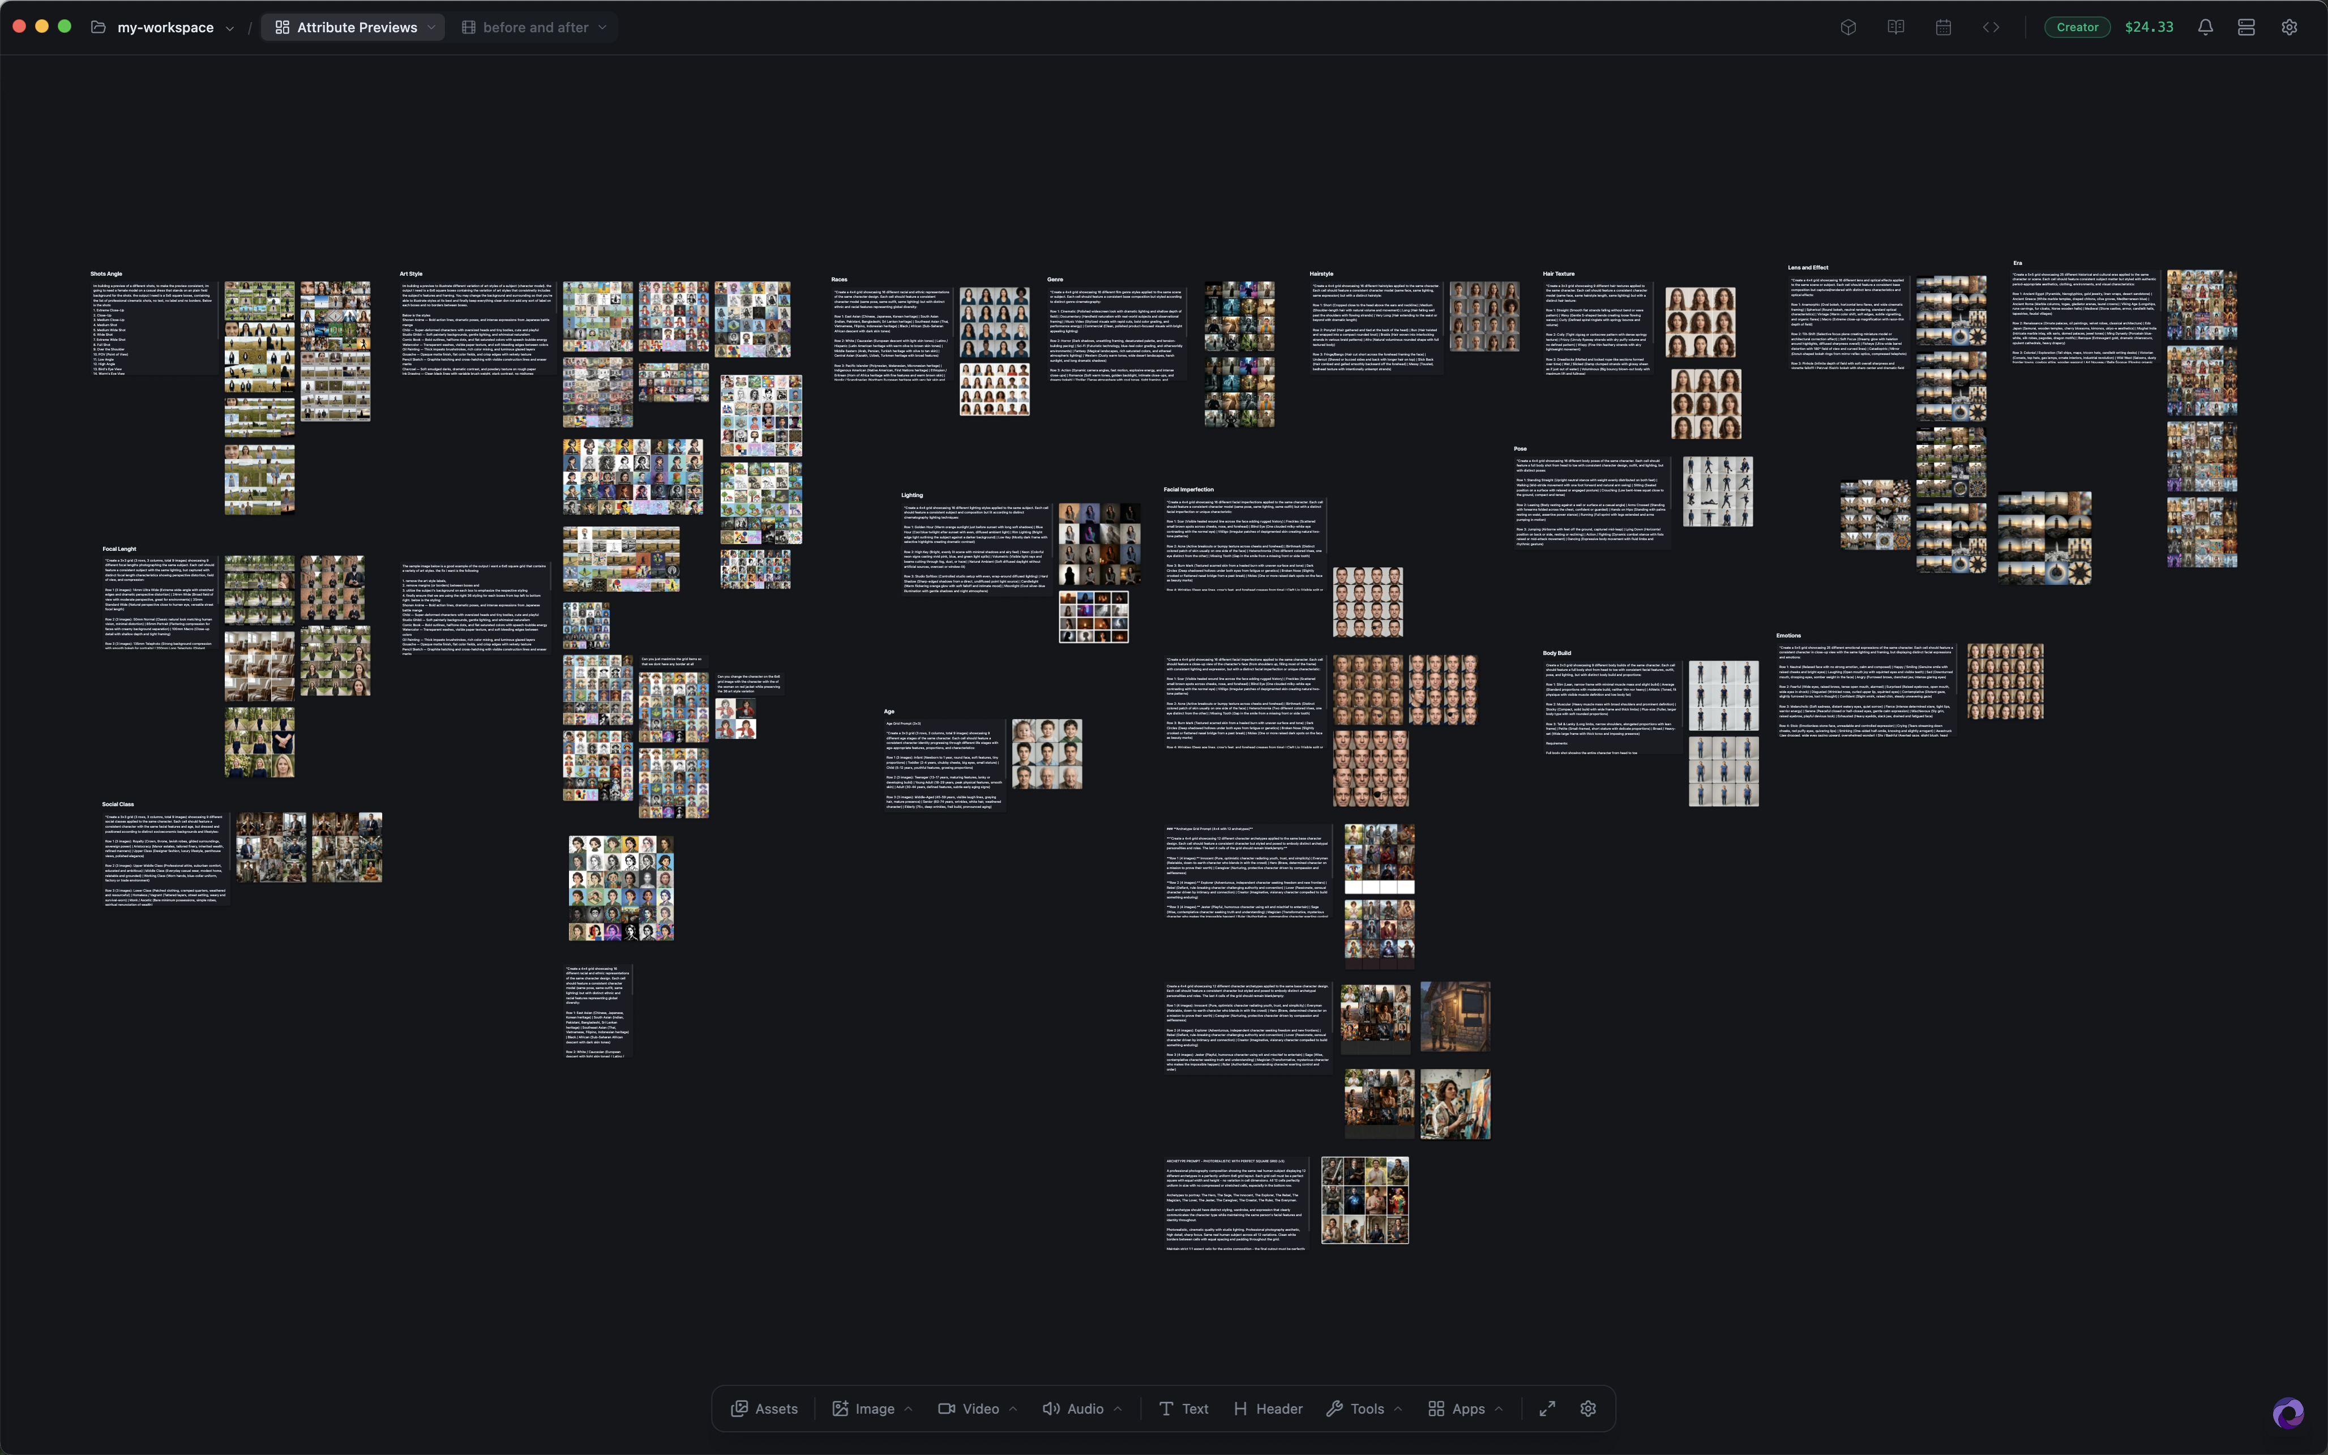Image resolution: width=2328 pixels, height=1455 pixels.
Task: Expand the my-workspace dropdown
Action: [x=229, y=28]
